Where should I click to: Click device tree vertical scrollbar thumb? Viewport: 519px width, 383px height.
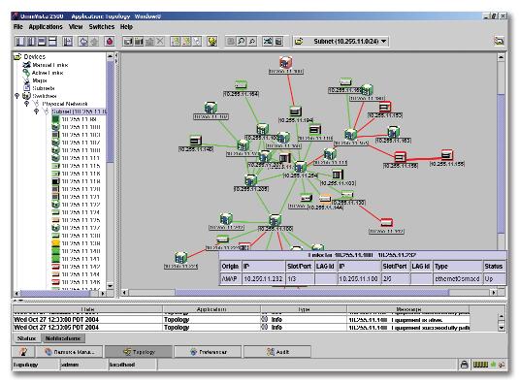click(111, 112)
